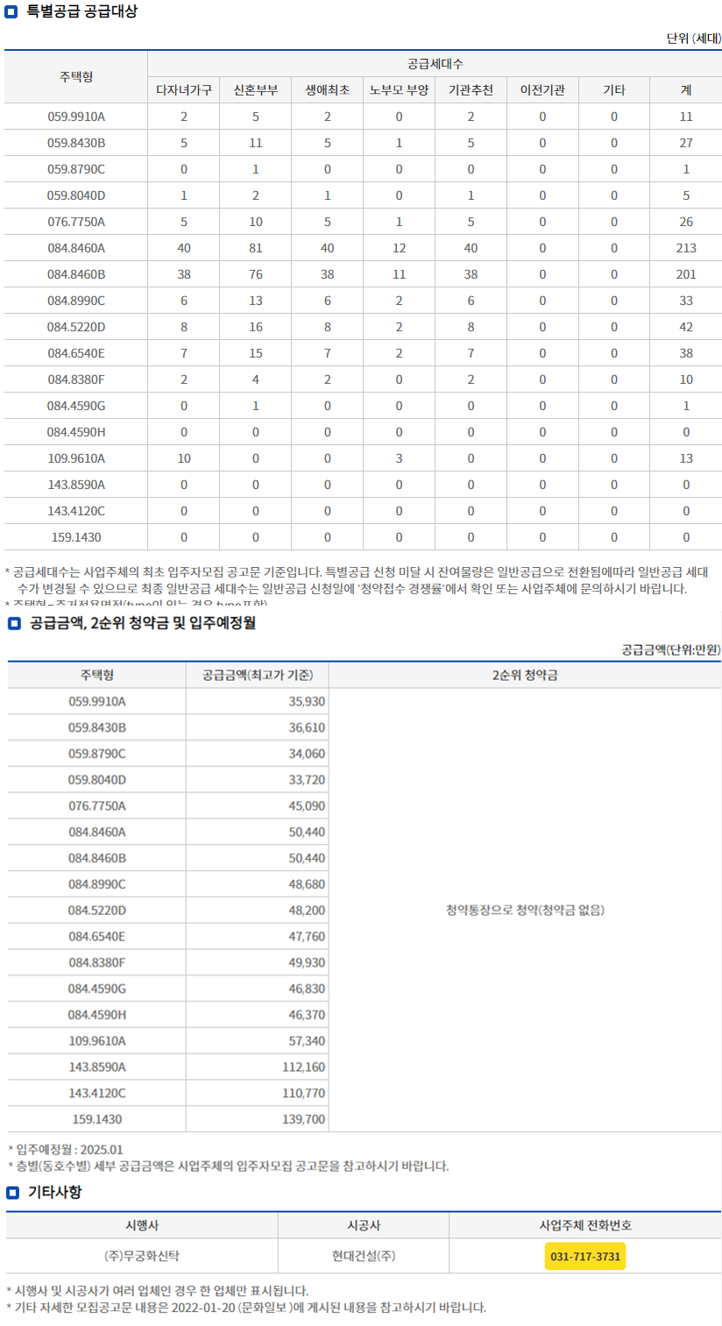Select the 기타사항 section heading

point(55,1192)
